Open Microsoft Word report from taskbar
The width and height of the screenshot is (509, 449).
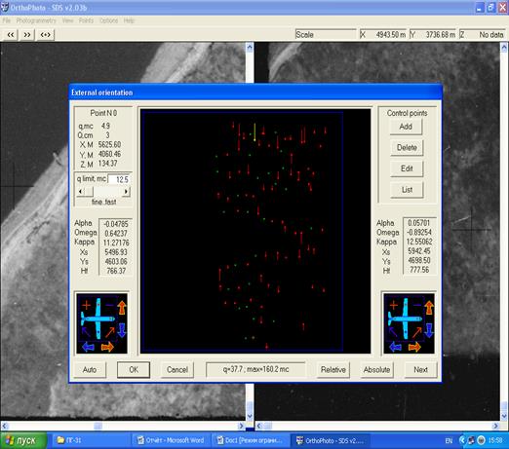[x=171, y=440]
